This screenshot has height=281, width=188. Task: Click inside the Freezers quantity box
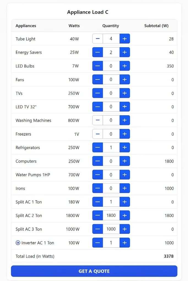coord(111,134)
